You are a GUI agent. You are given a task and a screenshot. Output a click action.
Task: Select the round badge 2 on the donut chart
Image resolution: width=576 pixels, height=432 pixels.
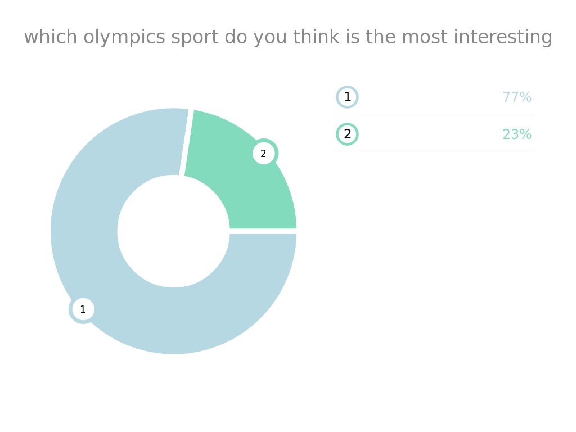tap(264, 154)
